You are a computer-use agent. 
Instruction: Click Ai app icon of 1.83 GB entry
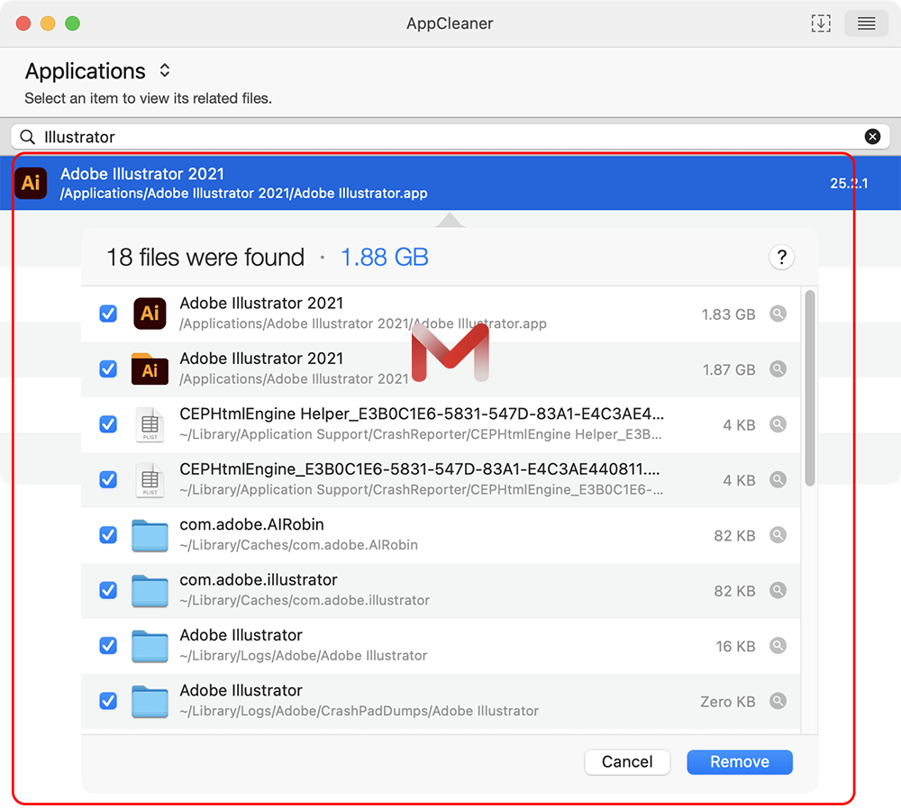pos(150,314)
